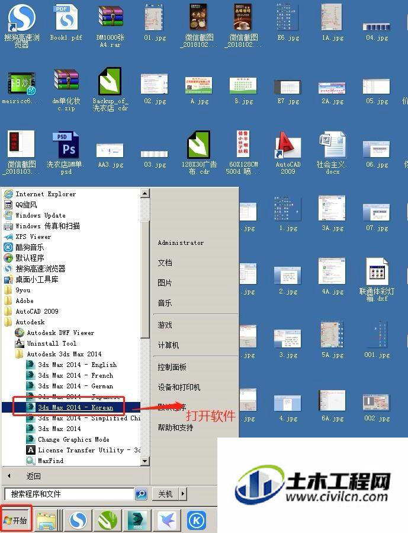The width and height of the screenshot is (408, 533).
Task: Expand the 9you folder
Action: pyautogui.click(x=23, y=291)
